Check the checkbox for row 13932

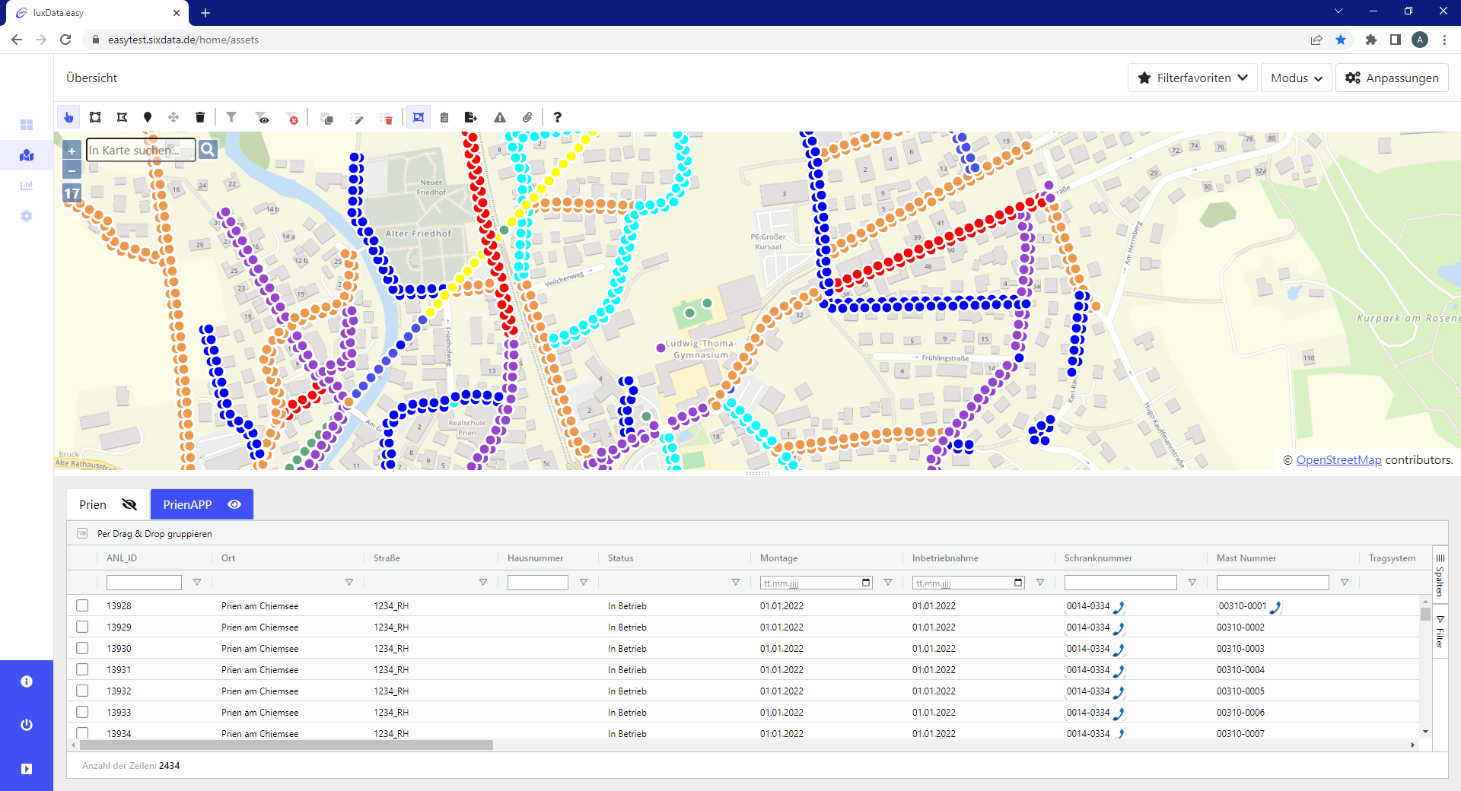click(82, 691)
